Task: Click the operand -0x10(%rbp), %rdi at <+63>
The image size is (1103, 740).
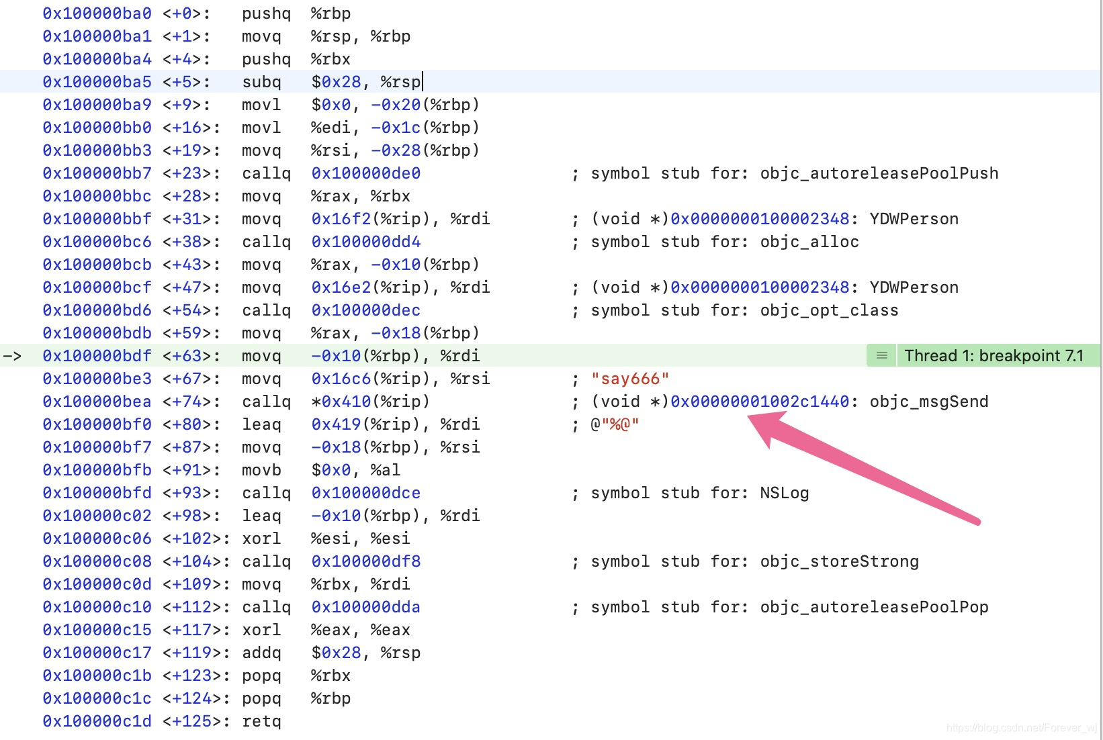Action: point(395,356)
